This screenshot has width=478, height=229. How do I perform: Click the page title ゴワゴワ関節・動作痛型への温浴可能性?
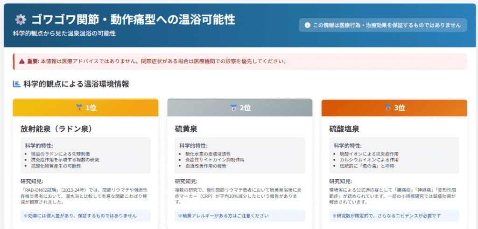(133, 20)
